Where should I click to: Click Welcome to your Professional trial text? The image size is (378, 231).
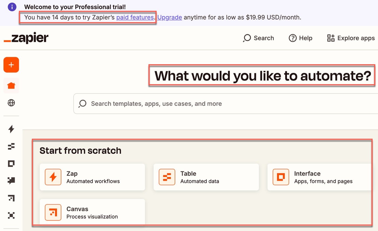[75, 7]
